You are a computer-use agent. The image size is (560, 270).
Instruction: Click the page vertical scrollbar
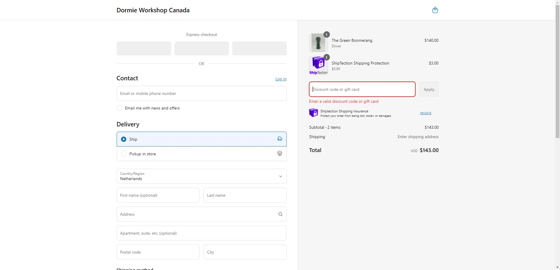[x=557, y=71]
